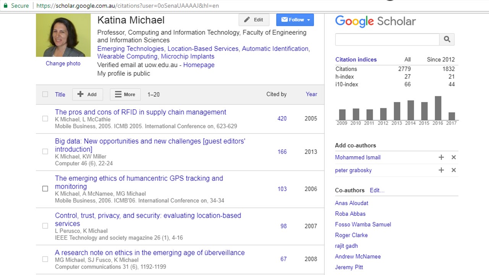Click Edit profile button with pencil
Image resolution: width=489 pixels, height=275 pixels.
click(x=254, y=20)
